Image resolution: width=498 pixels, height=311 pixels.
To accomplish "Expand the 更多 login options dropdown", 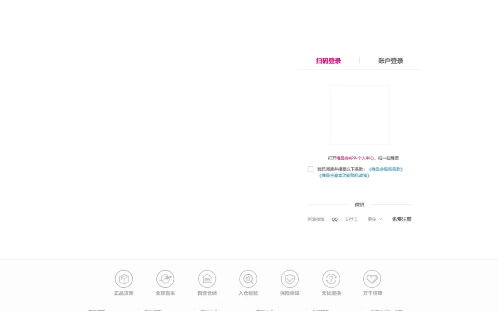I will pos(375,219).
